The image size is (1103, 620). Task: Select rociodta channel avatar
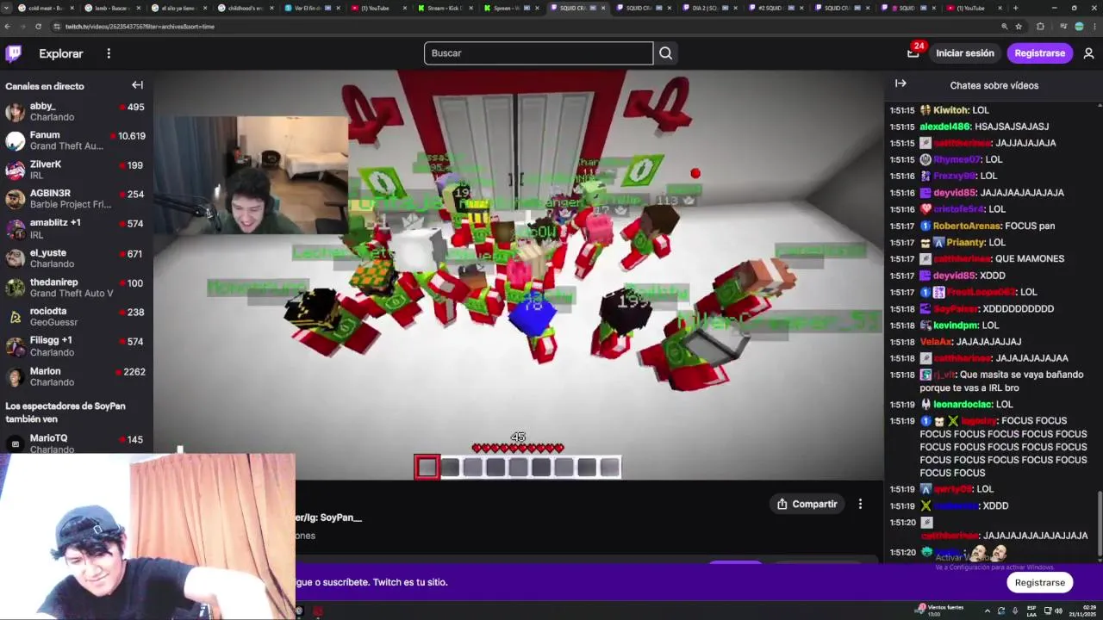[x=15, y=317]
